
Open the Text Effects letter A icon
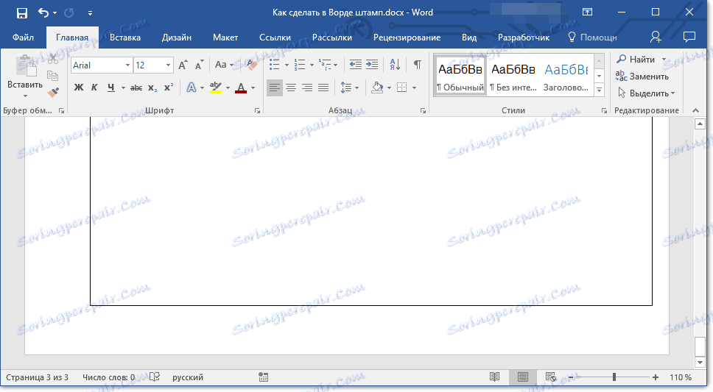click(x=192, y=88)
